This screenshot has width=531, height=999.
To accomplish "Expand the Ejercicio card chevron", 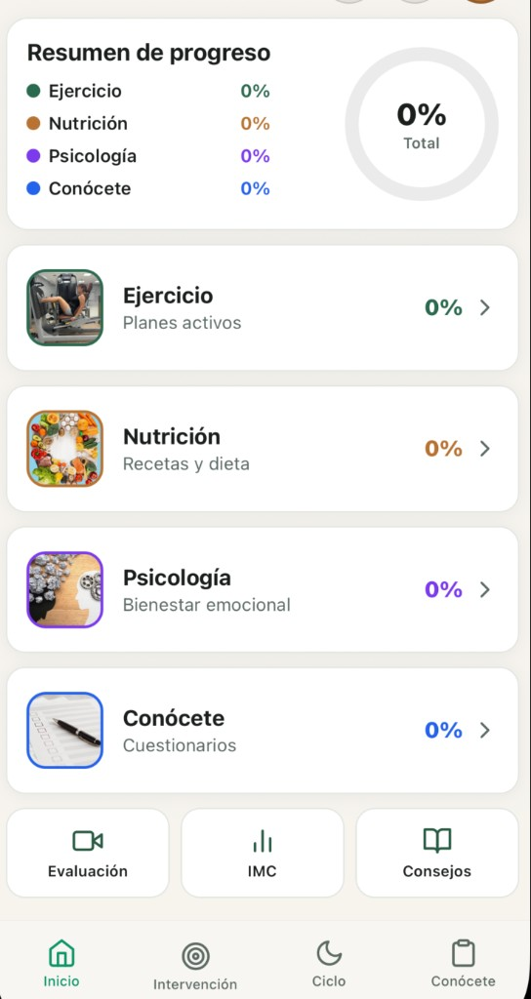I will 485,307.
